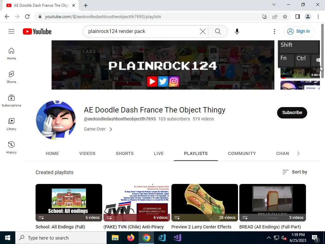This screenshot has width=325, height=244.
Task: Open School: All Endings (Full) playlist title
Action: [x=60, y=227]
